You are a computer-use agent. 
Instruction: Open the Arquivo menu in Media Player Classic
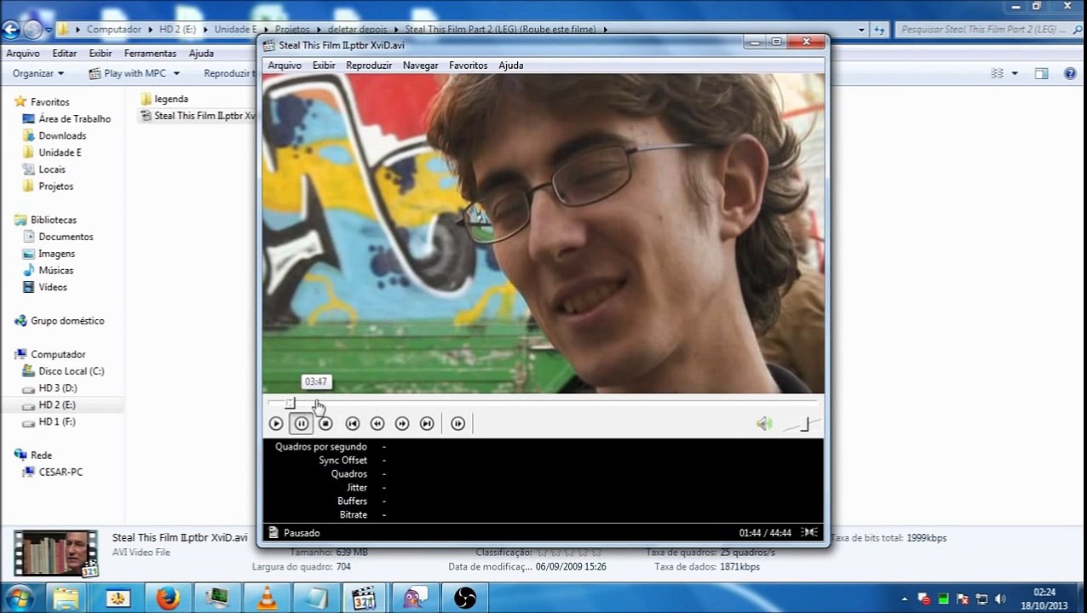[x=285, y=66]
